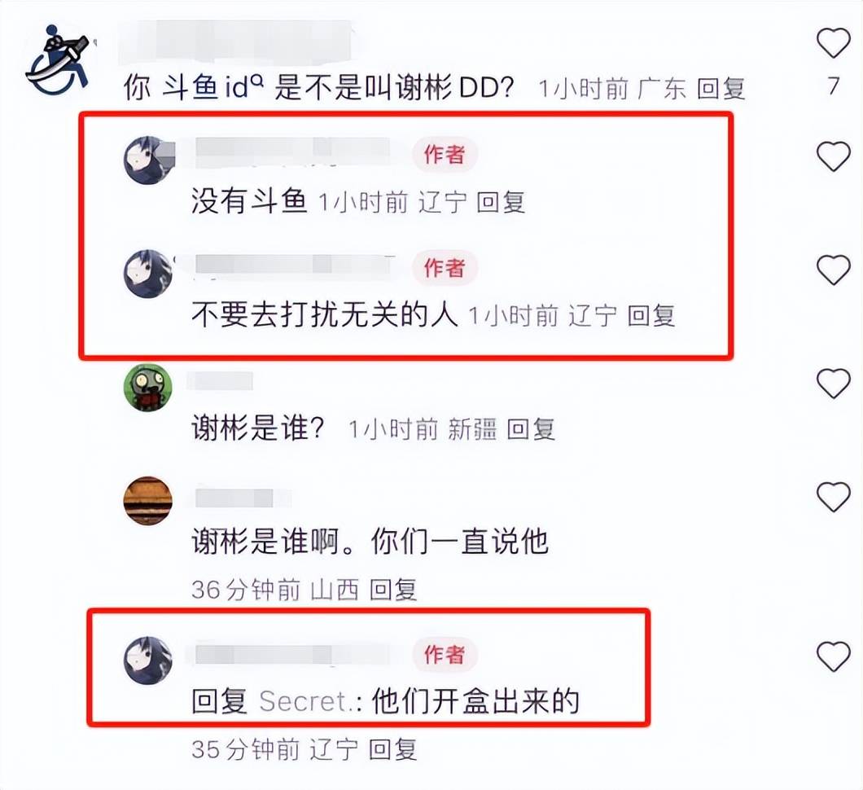Open the wheelchair sword avatar profile

coord(59,59)
